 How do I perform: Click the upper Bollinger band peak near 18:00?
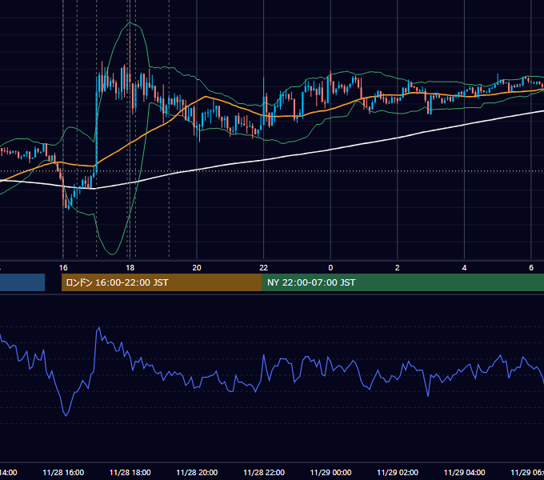pos(130,23)
